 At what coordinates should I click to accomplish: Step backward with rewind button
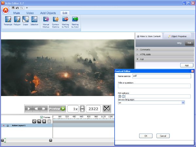coord(36,109)
